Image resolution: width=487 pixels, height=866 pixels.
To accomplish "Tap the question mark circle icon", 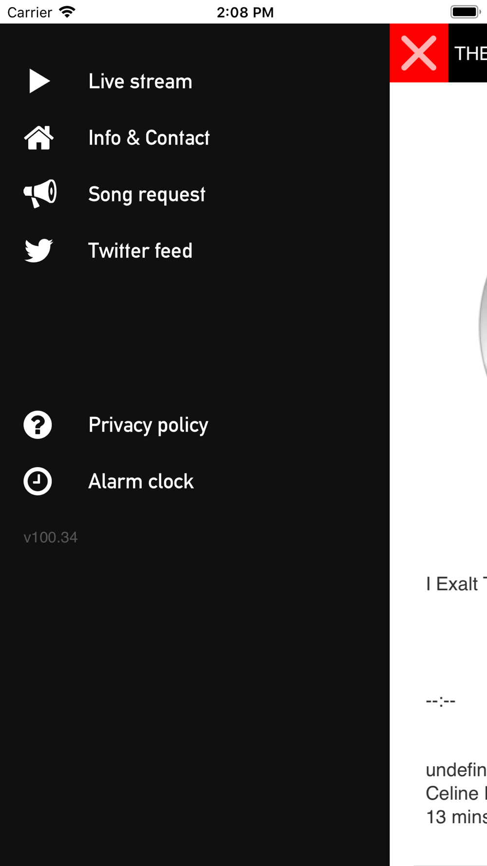I will point(37,425).
